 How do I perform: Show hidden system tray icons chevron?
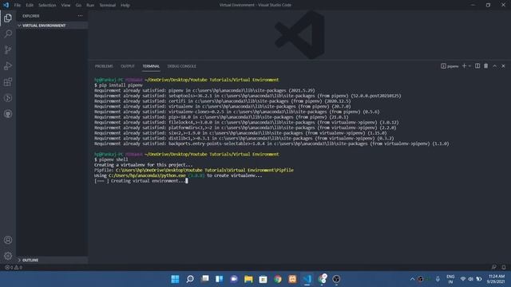[x=412, y=279]
